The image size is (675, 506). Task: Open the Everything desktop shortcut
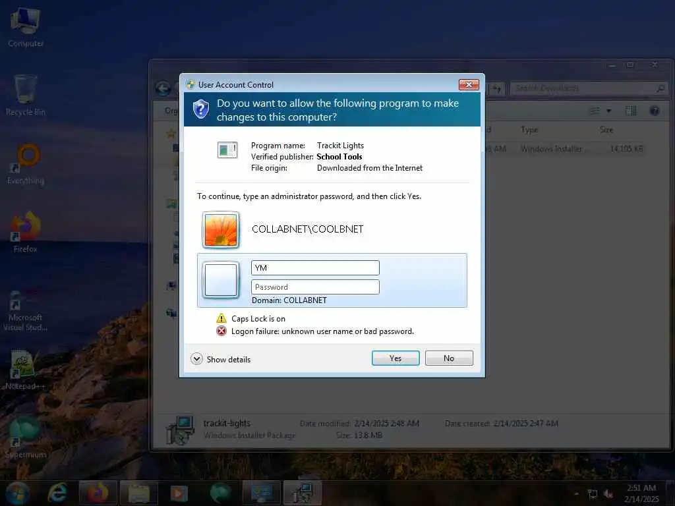click(26, 164)
